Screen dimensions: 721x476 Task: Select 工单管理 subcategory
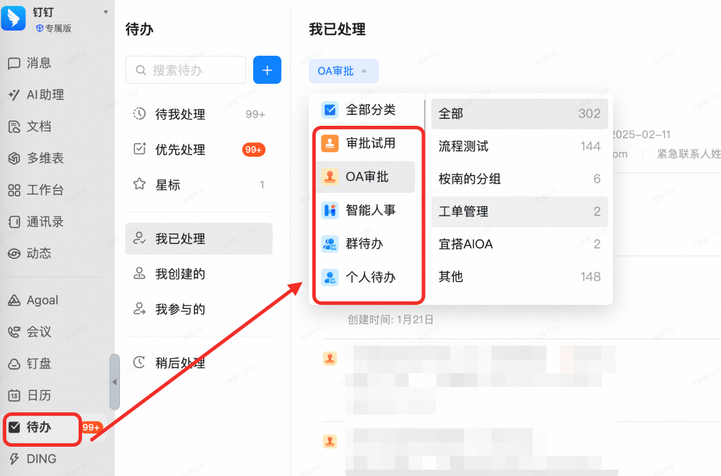(x=519, y=211)
